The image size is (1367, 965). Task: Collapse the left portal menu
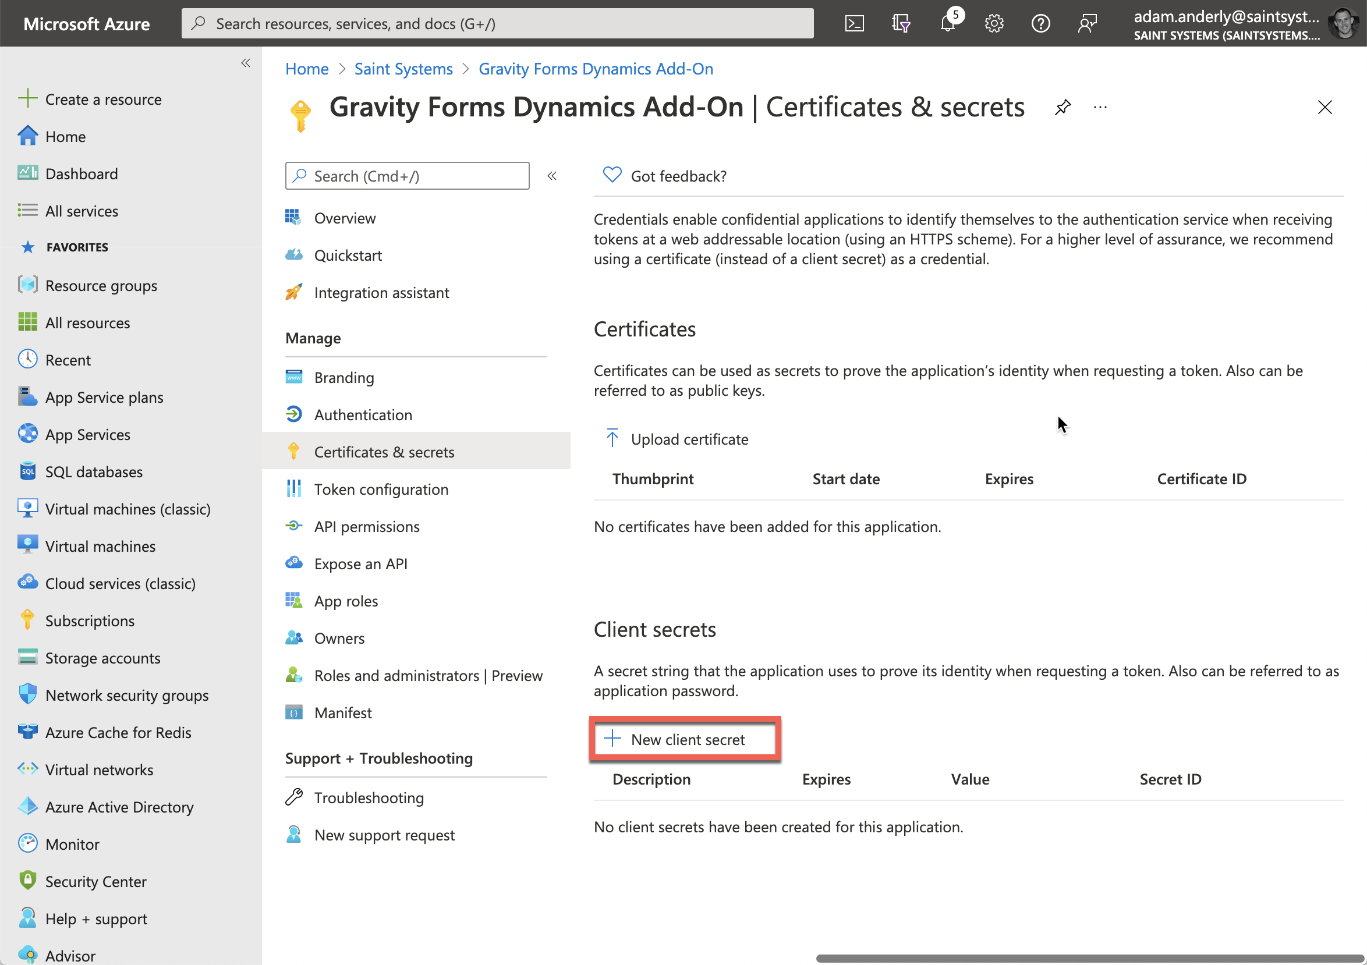click(245, 63)
